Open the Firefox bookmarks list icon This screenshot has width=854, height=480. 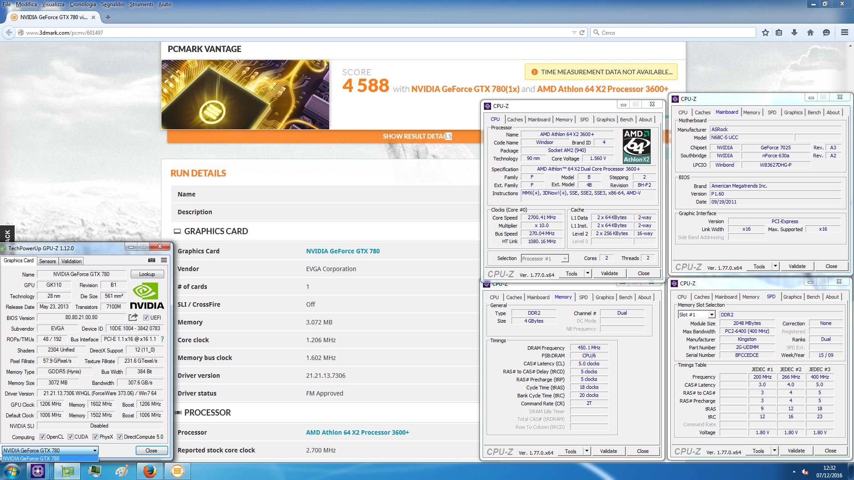click(x=779, y=32)
